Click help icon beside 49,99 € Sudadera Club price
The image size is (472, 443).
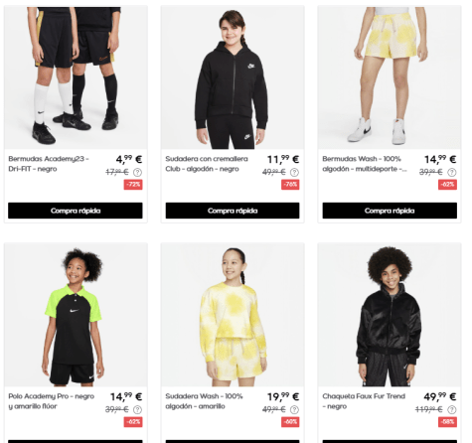coord(294,172)
